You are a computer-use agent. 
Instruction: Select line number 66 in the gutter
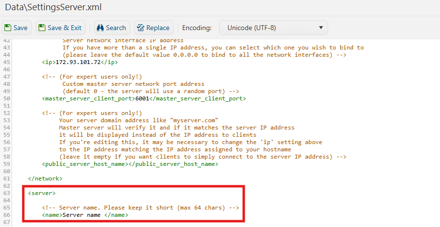[x=7, y=215]
